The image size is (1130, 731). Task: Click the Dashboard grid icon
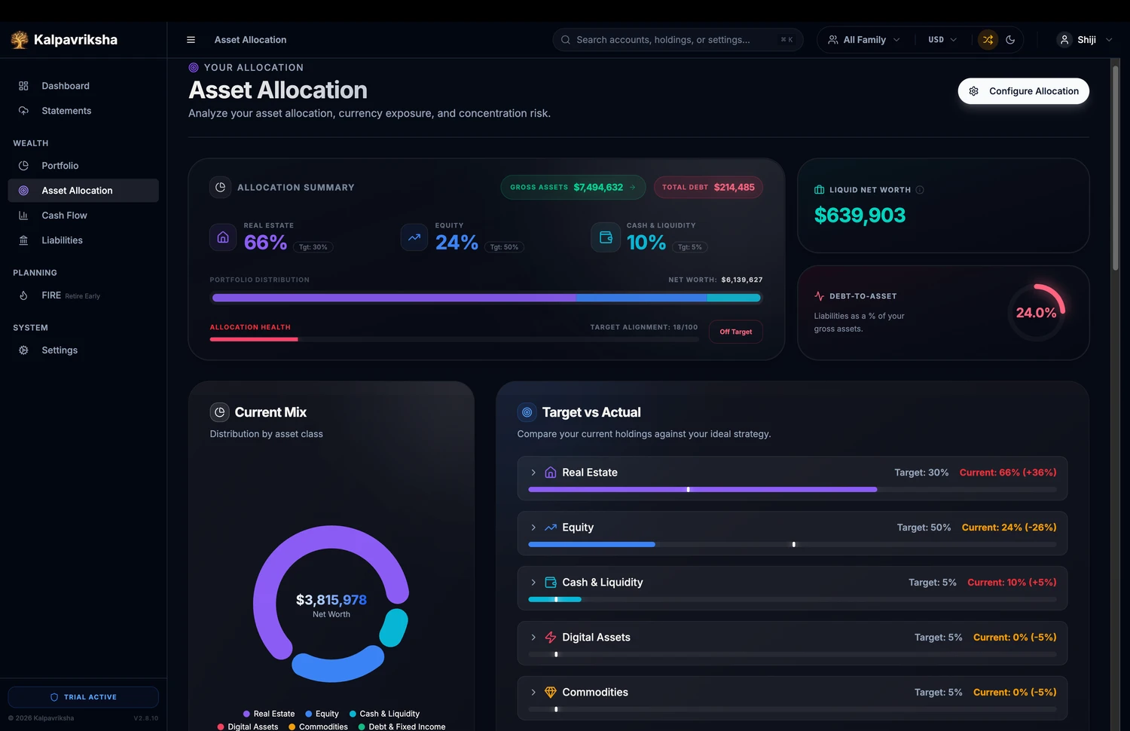(23, 86)
